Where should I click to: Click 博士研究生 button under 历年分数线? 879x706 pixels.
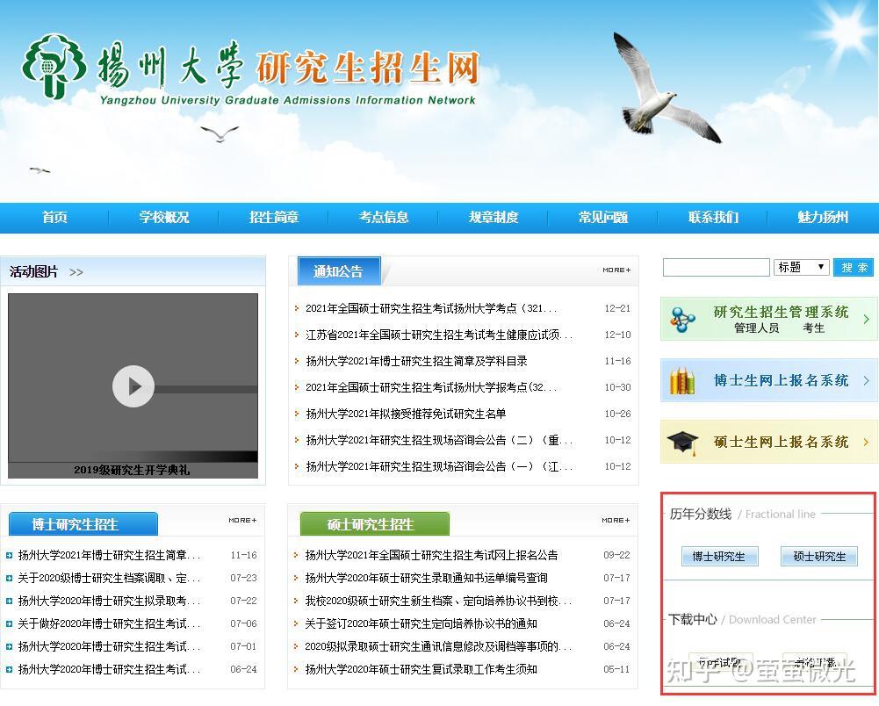[x=720, y=556]
